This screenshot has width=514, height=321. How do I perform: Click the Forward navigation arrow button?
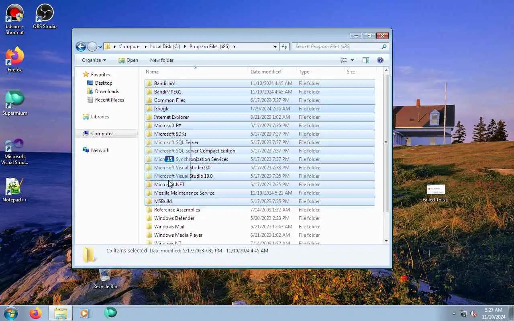coord(92,47)
